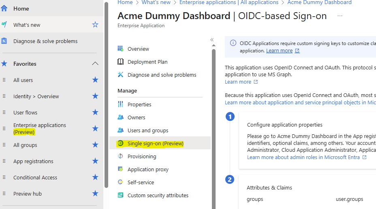Toggle Enterprise applications favorite star
376x209 pixels.
[95, 129]
